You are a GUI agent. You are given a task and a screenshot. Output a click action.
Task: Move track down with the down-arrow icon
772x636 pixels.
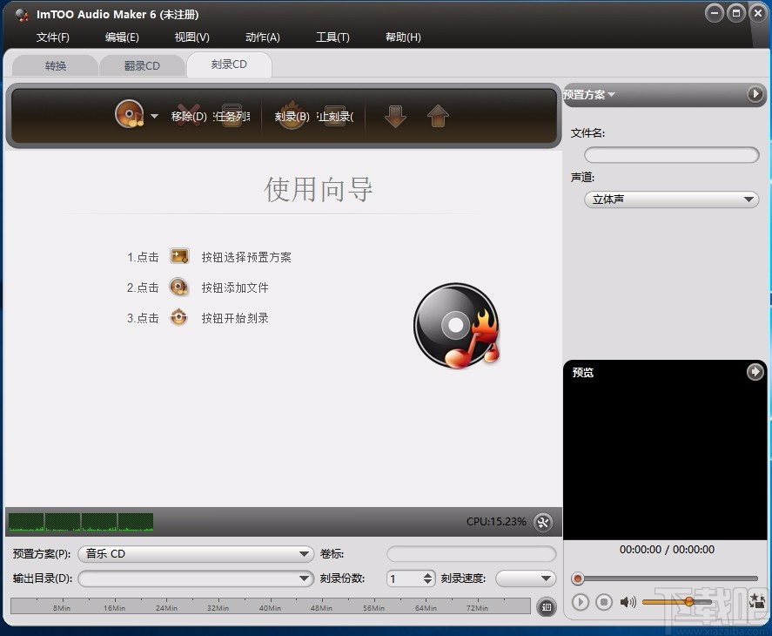point(396,115)
